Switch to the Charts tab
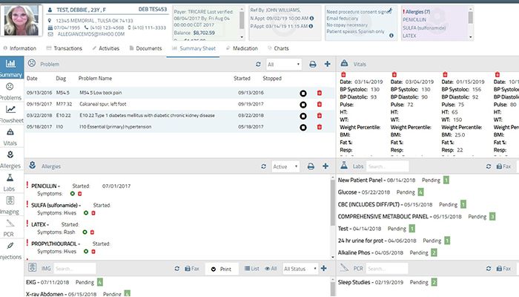This screenshot has width=519, height=297. (x=278, y=48)
